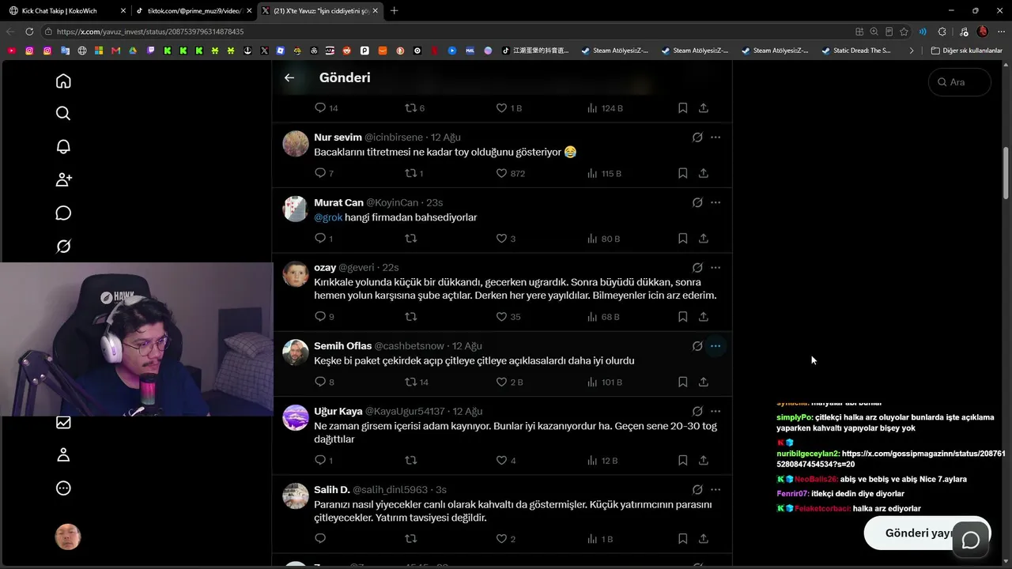This screenshot has height=569, width=1012.
Task: Open the Follow people icon in sidebar
Action: coord(63,180)
